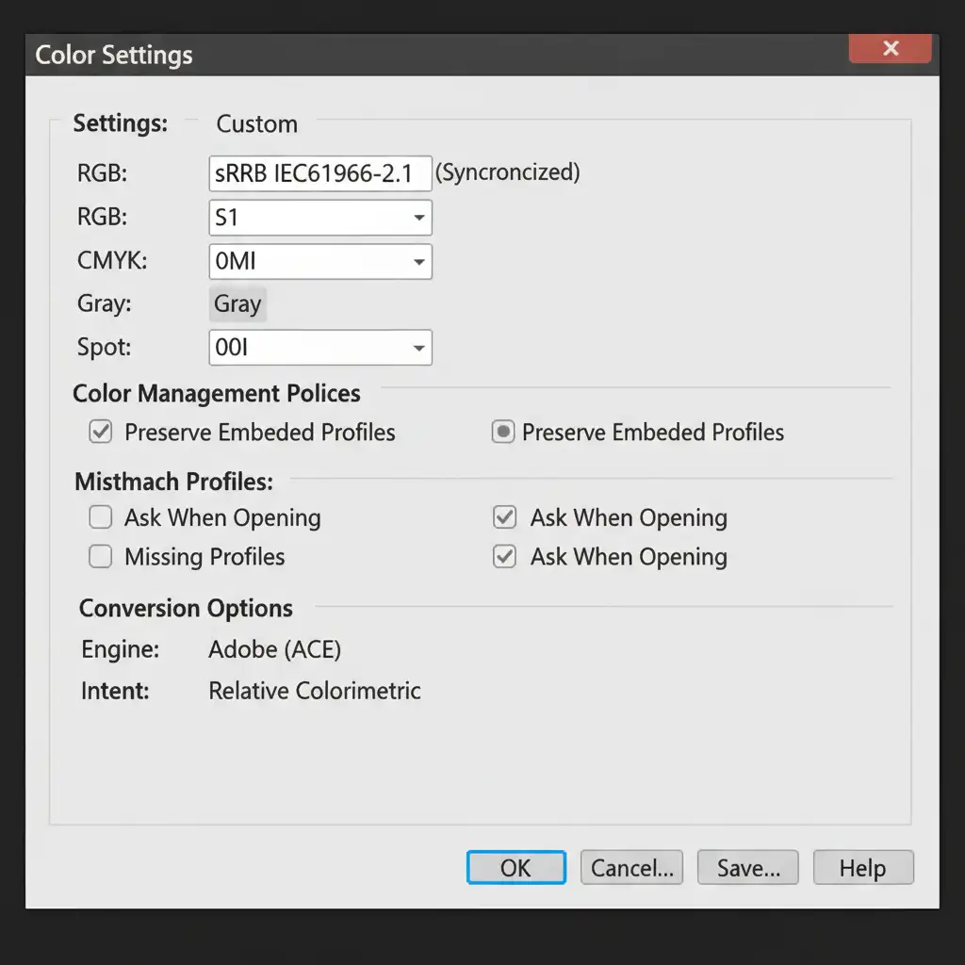
Task: Click the sRRB IEC61966-2.1 text field
Action: (x=319, y=173)
